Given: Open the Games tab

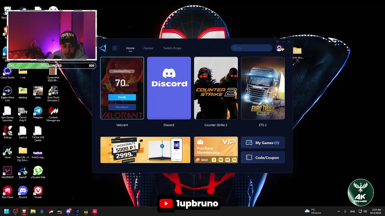Looking at the screenshot, I should click(148, 48).
